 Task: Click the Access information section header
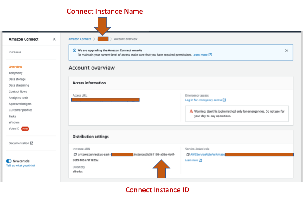pyautogui.click(x=89, y=83)
